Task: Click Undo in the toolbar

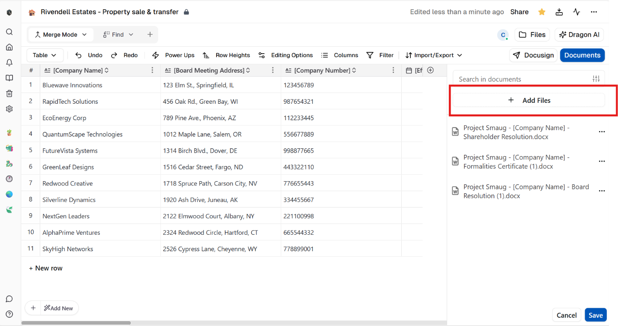Action: point(89,55)
